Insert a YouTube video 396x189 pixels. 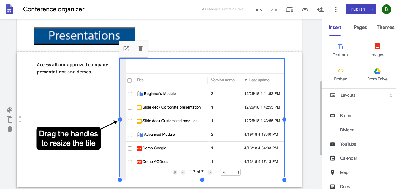(x=347, y=144)
